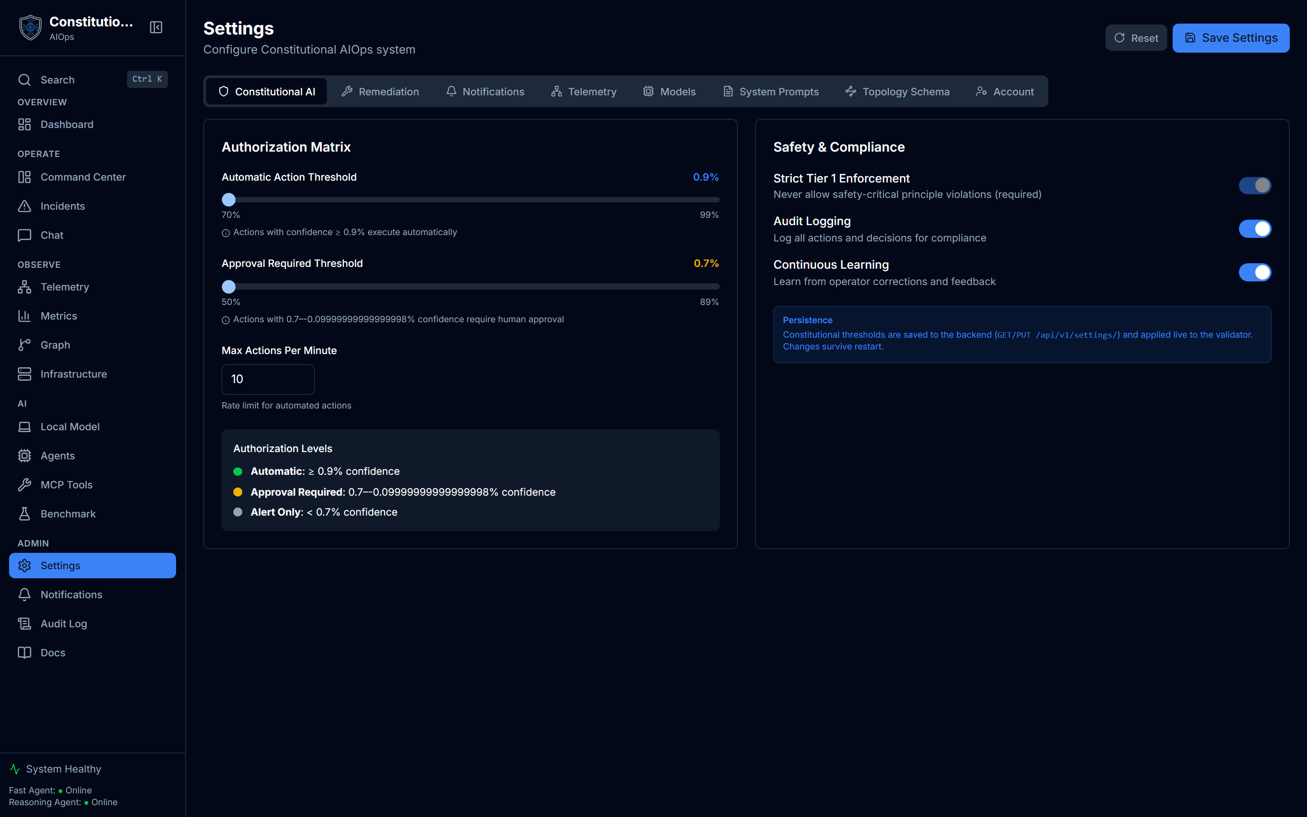This screenshot has height=817, width=1307.
Task: Click the 0.7% approval threshold value
Action: click(x=707, y=264)
